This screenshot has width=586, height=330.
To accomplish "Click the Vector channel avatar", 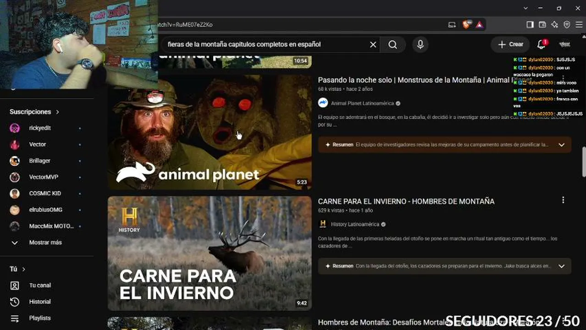I will pos(15,144).
